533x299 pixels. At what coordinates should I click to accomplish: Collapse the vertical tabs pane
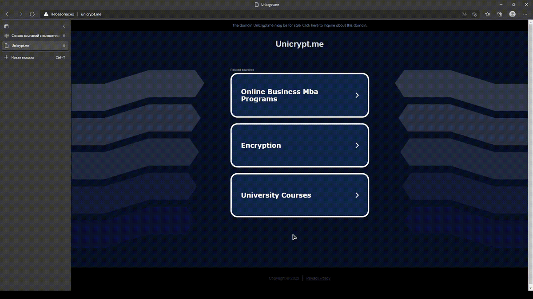[x=64, y=27]
